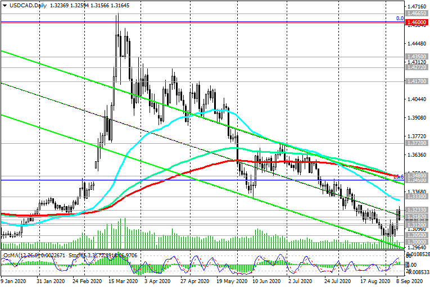
Task: Select the 1.46650 level label
Action: tap(417, 13)
